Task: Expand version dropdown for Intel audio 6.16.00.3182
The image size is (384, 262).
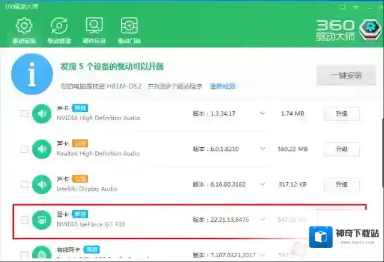Action: pyautogui.click(x=262, y=184)
